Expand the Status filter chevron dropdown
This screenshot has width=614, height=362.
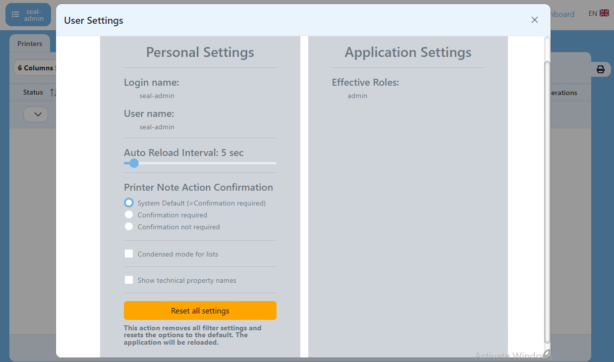(x=35, y=114)
